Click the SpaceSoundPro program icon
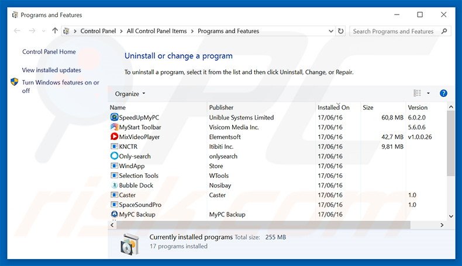 click(114, 205)
